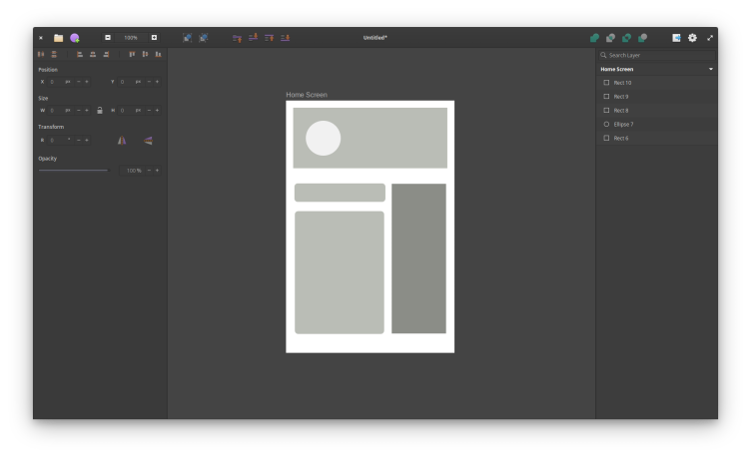751x458 pixels.
Task: Click the zoom 100% reset button
Action: [131, 38]
